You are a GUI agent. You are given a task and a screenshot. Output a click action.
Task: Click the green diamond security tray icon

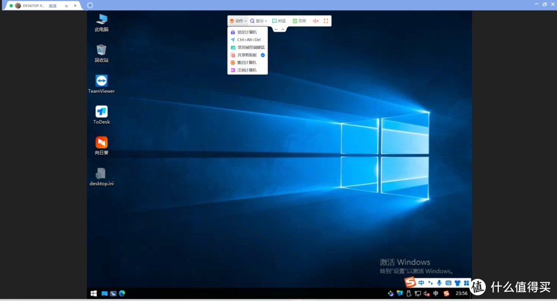(x=391, y=294)
